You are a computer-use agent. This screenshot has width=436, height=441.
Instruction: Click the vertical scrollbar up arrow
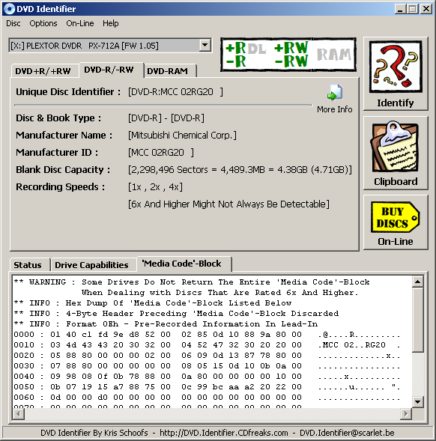418,282
